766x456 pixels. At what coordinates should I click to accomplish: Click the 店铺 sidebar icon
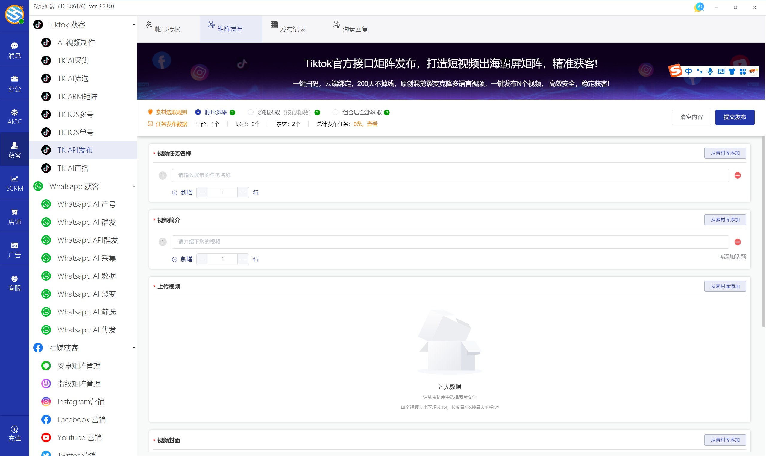pos(14,215)
